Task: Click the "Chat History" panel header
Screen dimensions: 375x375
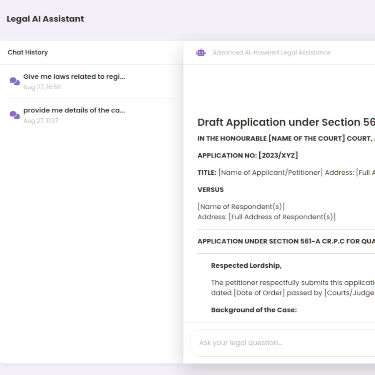Action: click(28, 52)
